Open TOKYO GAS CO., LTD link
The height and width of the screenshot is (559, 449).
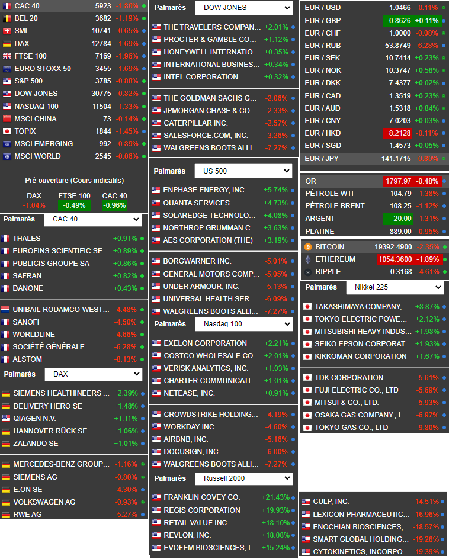tap(351, 428)
